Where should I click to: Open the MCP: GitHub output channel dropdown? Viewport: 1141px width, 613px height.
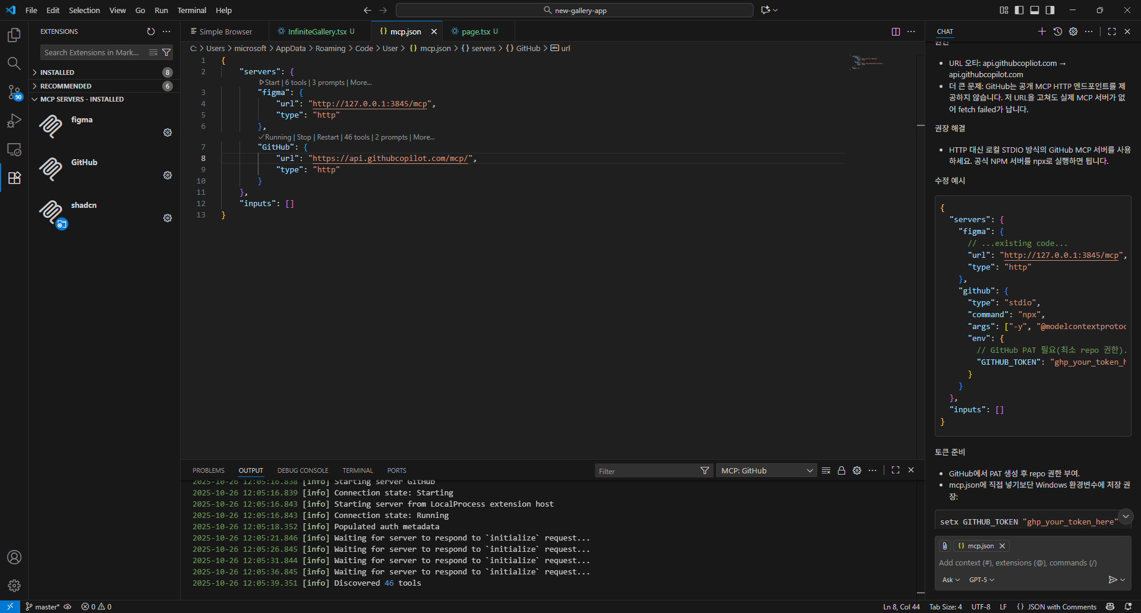click(766, 470)
